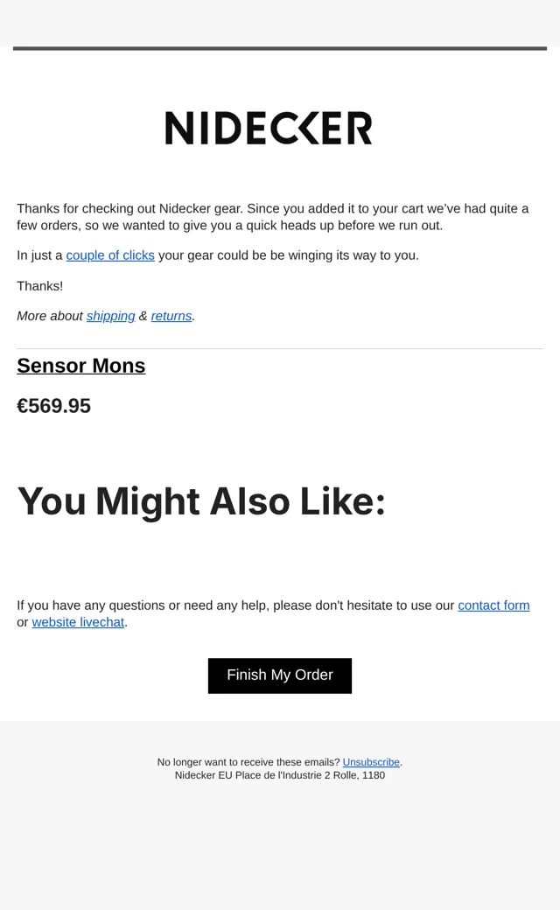Click the €569.95 price text
The width and height of the screenshot is (560, 910).
pos(54,406)
